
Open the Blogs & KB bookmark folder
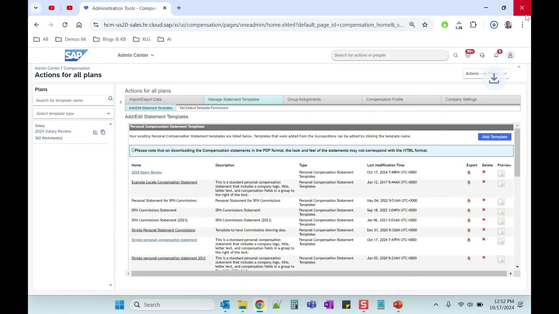110,39
